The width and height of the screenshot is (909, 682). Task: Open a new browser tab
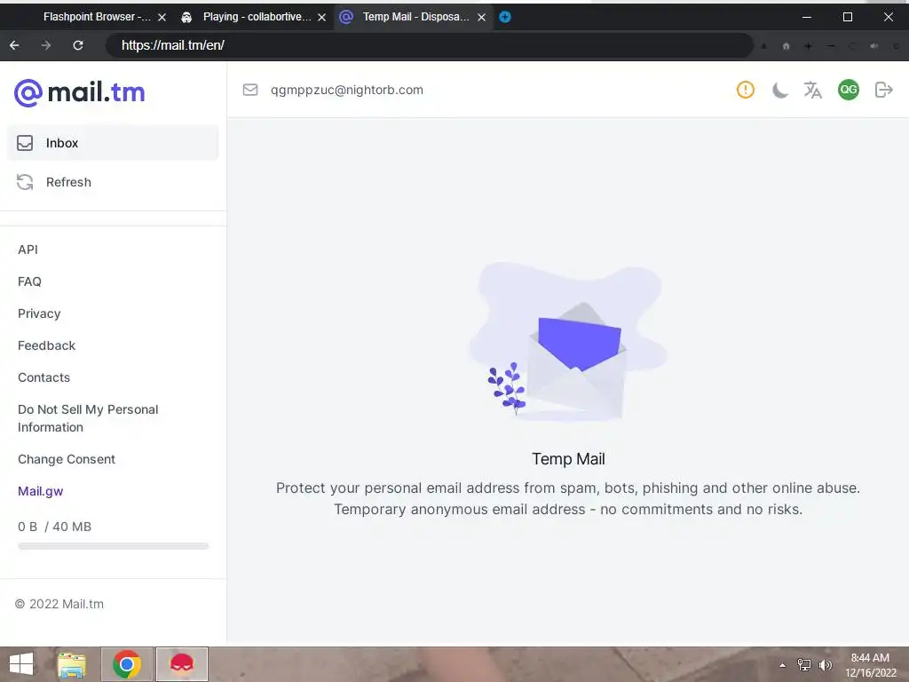point(505,17)
